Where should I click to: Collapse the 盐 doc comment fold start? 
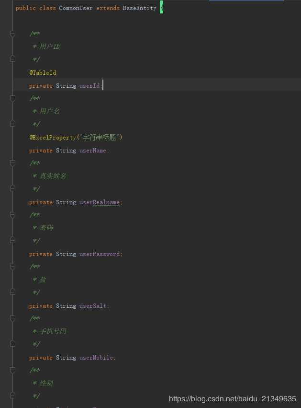(x=12, y=267)
